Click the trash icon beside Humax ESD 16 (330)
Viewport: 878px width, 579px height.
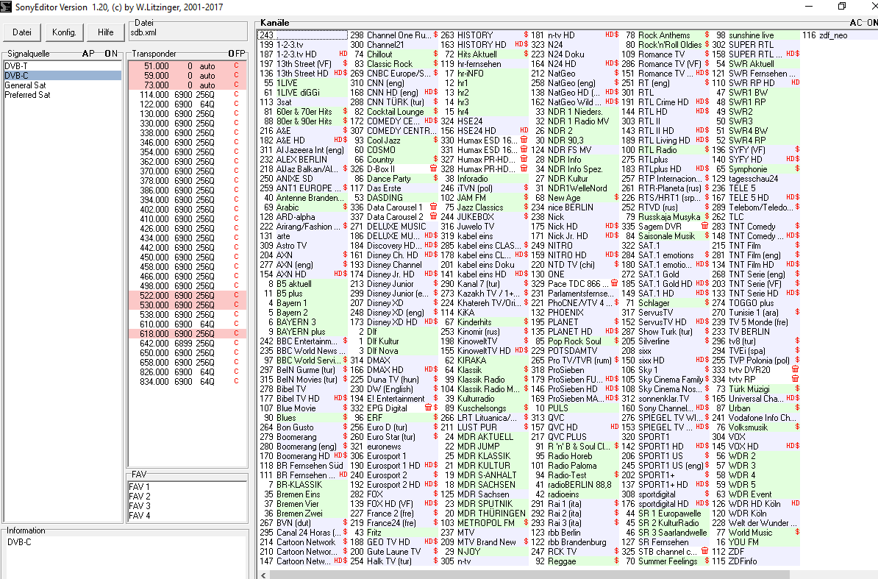coord(524,141)
